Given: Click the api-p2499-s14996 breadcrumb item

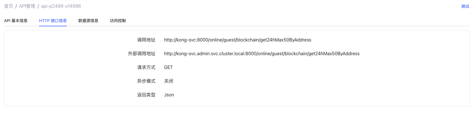Looking at the screenshot, I should pyautogui.click(x=61, y=6).
